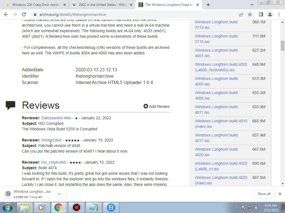Open Windows Explorer from taskbar
This screenshot has width=285, height=213.
25,207
